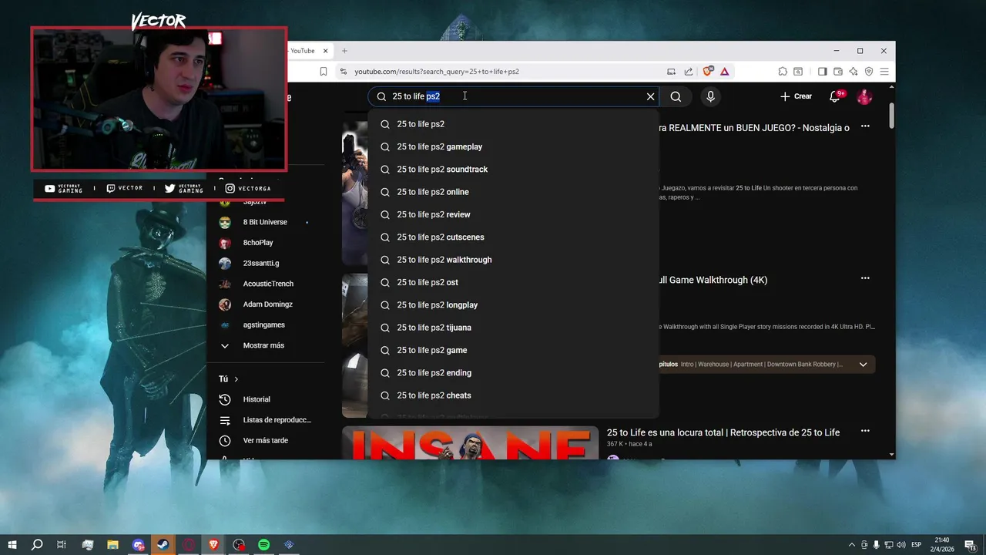Select suggestion "25 to life ps2 review"
The height and width of the screenshot is (555, 986).
(513, 214)
